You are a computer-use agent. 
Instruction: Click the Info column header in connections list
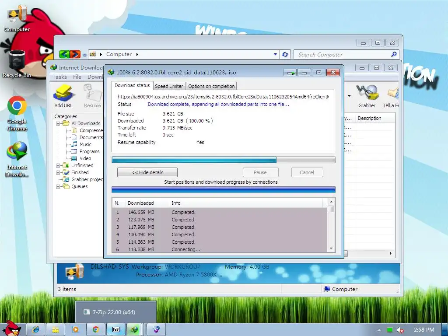pyautogui.click(x=246, y=203)
